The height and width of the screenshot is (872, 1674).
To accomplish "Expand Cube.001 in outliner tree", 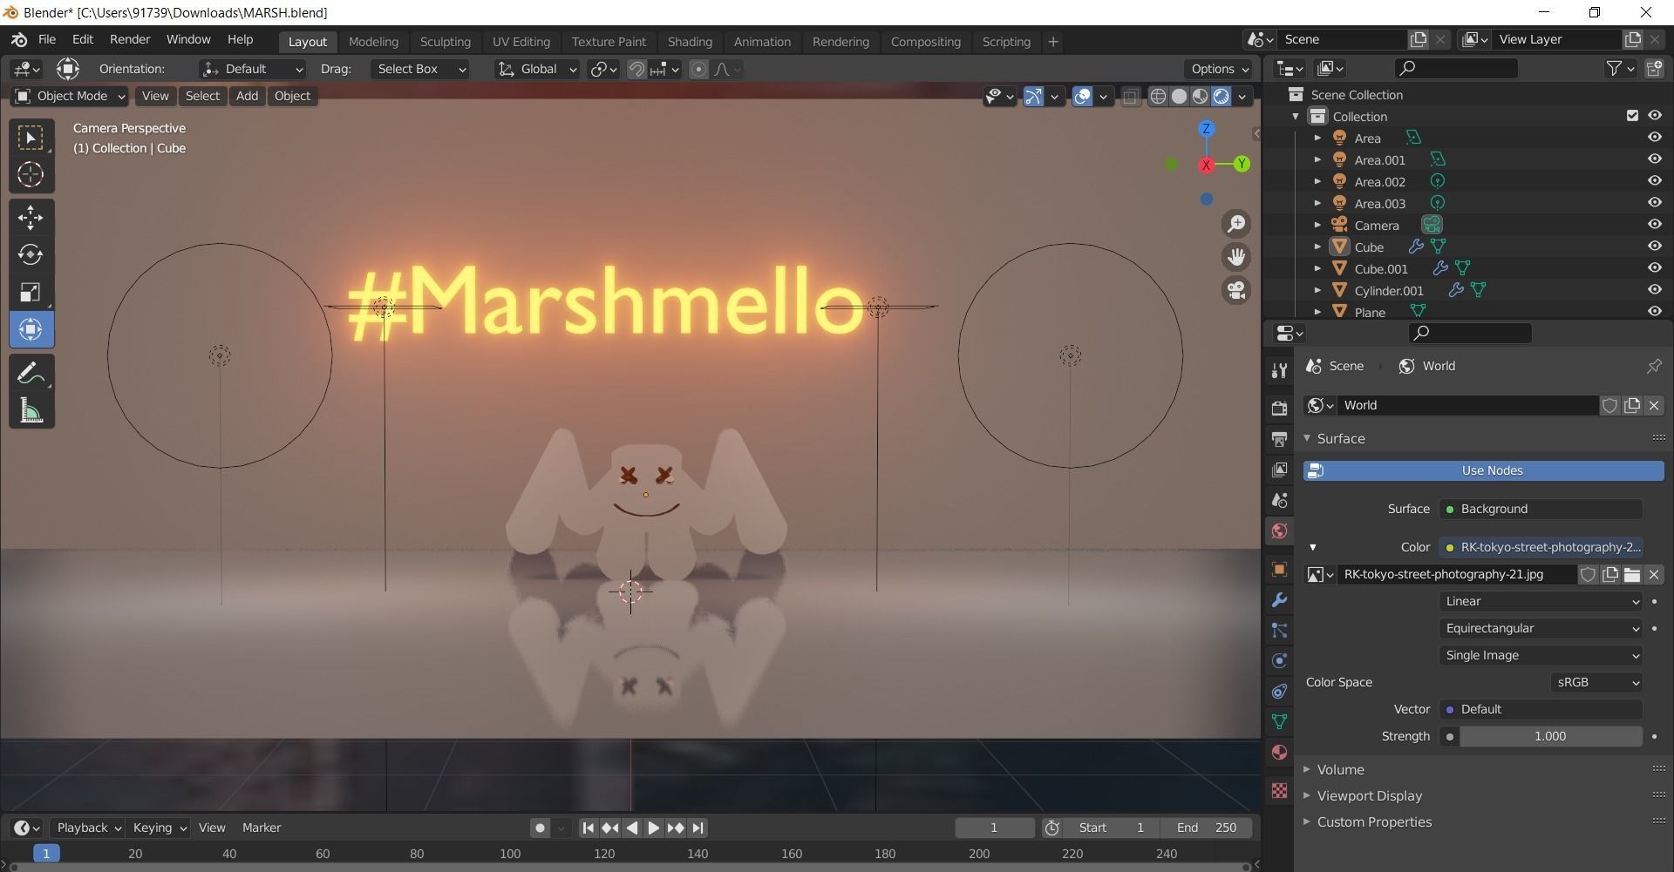I will point(1317,268).
